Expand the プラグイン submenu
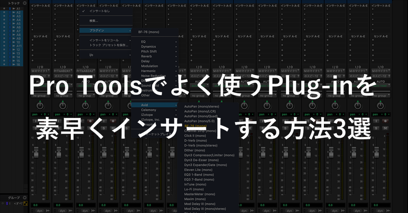The height and width of the screenshot is (213, 408). tap(106, 31)
